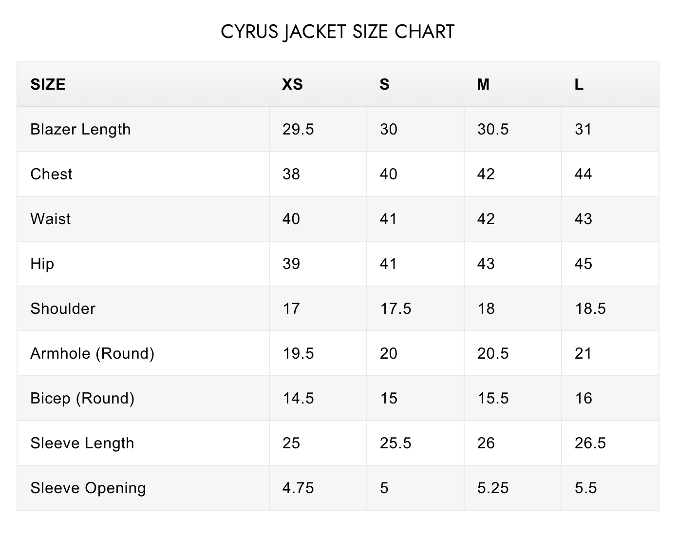Select the Sleeve Length row label

coord(82,443)
